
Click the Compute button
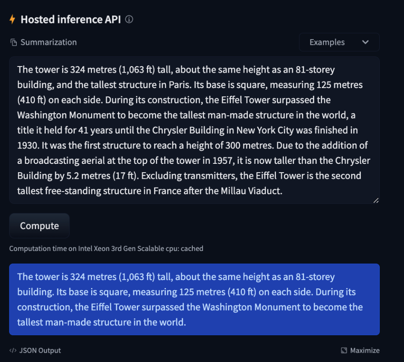tap(39, 225)
